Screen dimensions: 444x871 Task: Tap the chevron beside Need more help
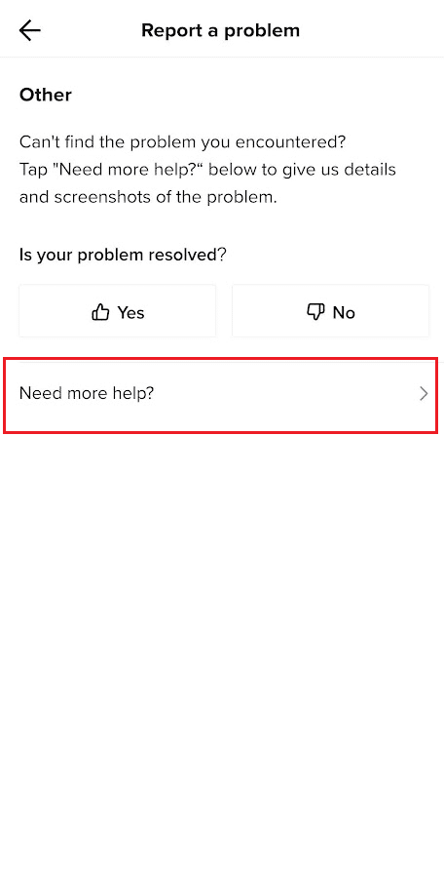click(425, 394)
